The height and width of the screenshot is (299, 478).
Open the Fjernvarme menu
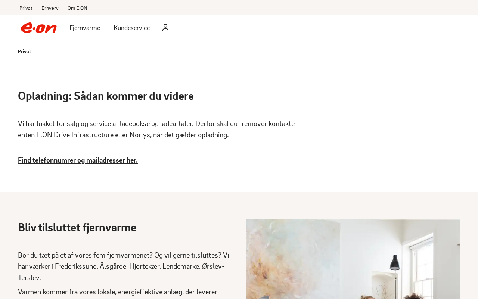point(85,28)
